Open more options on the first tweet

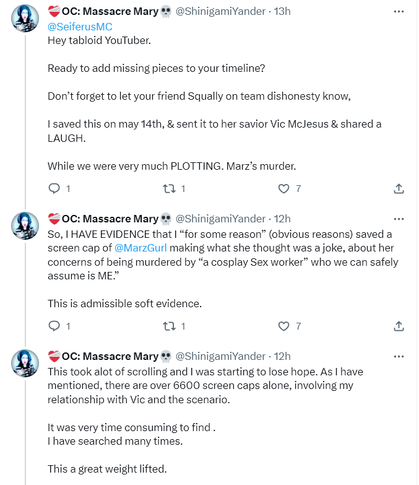click(399, 11)
